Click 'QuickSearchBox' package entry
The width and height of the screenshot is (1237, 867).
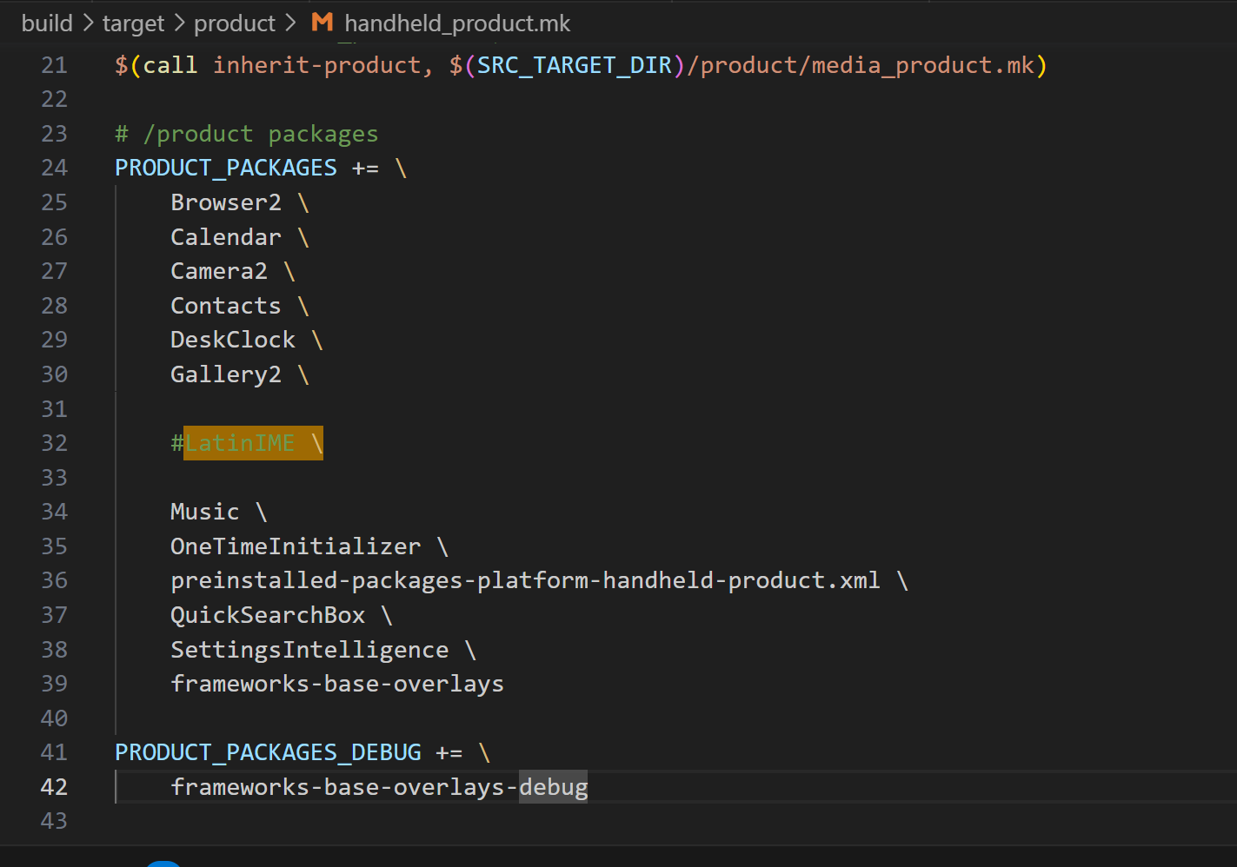268,615
